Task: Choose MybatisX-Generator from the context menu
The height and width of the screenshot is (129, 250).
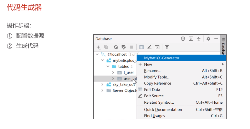Action: 162,58
